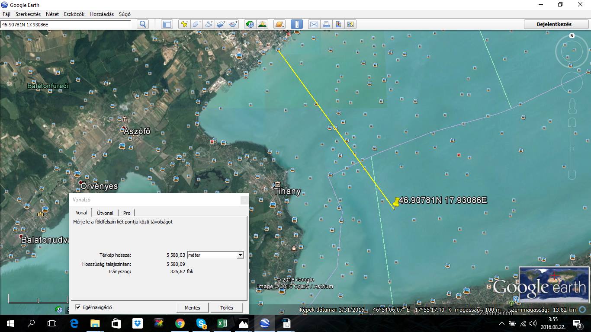This screenshot has height=332, width=591.
Task: Toggle the Egérnavigáció checkbox
Action: point(78,307)
